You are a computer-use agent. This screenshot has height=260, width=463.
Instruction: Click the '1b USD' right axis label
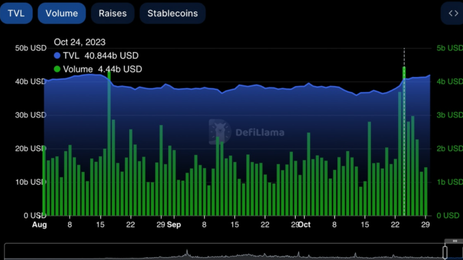[450, 182]
